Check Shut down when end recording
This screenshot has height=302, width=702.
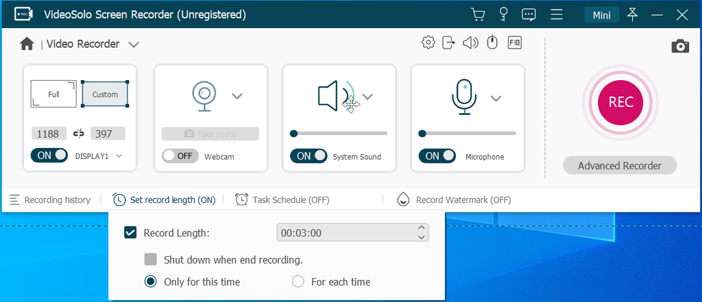pos(150,259)
